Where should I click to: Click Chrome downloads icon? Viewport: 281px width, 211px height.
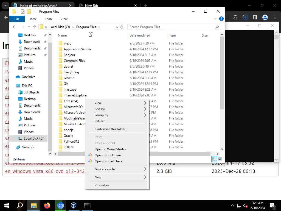click(245, 17)
